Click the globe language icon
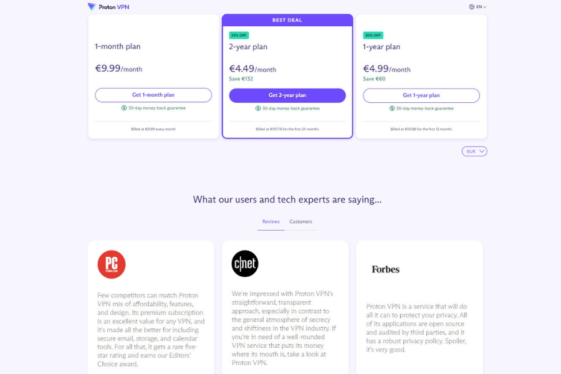This screenshot has height=374, width=561. (x=472, y=7)
